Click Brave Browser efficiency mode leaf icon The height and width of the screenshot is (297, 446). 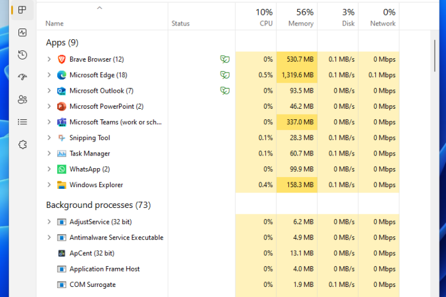(x=224, y=59)
